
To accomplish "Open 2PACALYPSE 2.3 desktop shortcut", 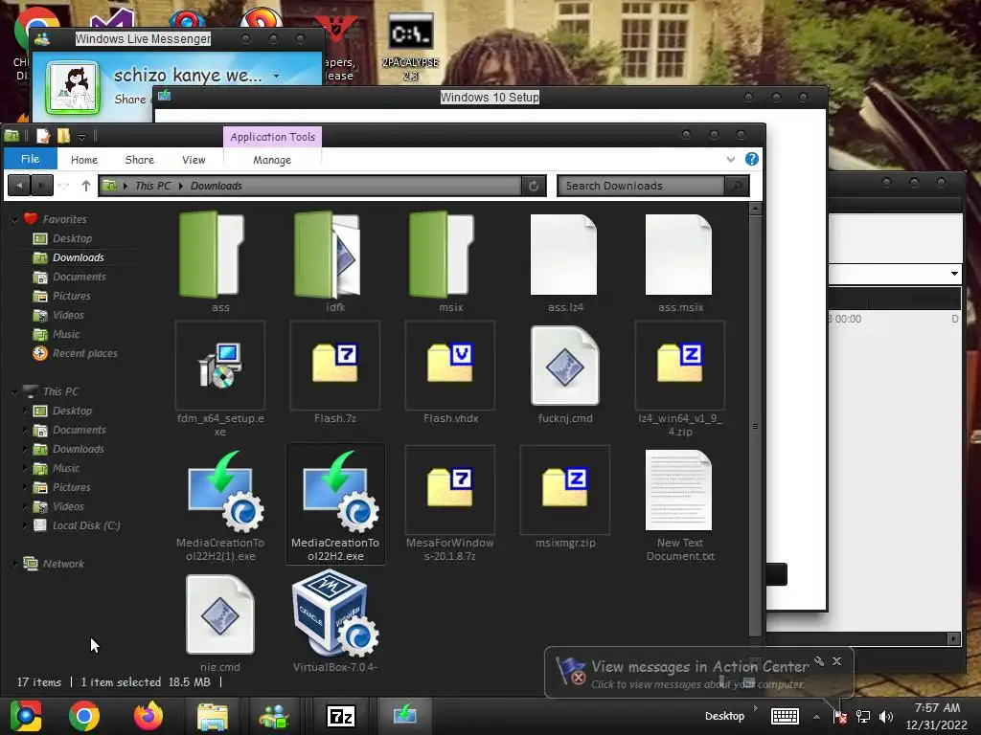I will coord(410,47).
